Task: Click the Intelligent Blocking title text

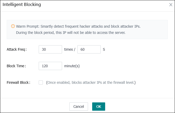Action: [22, 5]
